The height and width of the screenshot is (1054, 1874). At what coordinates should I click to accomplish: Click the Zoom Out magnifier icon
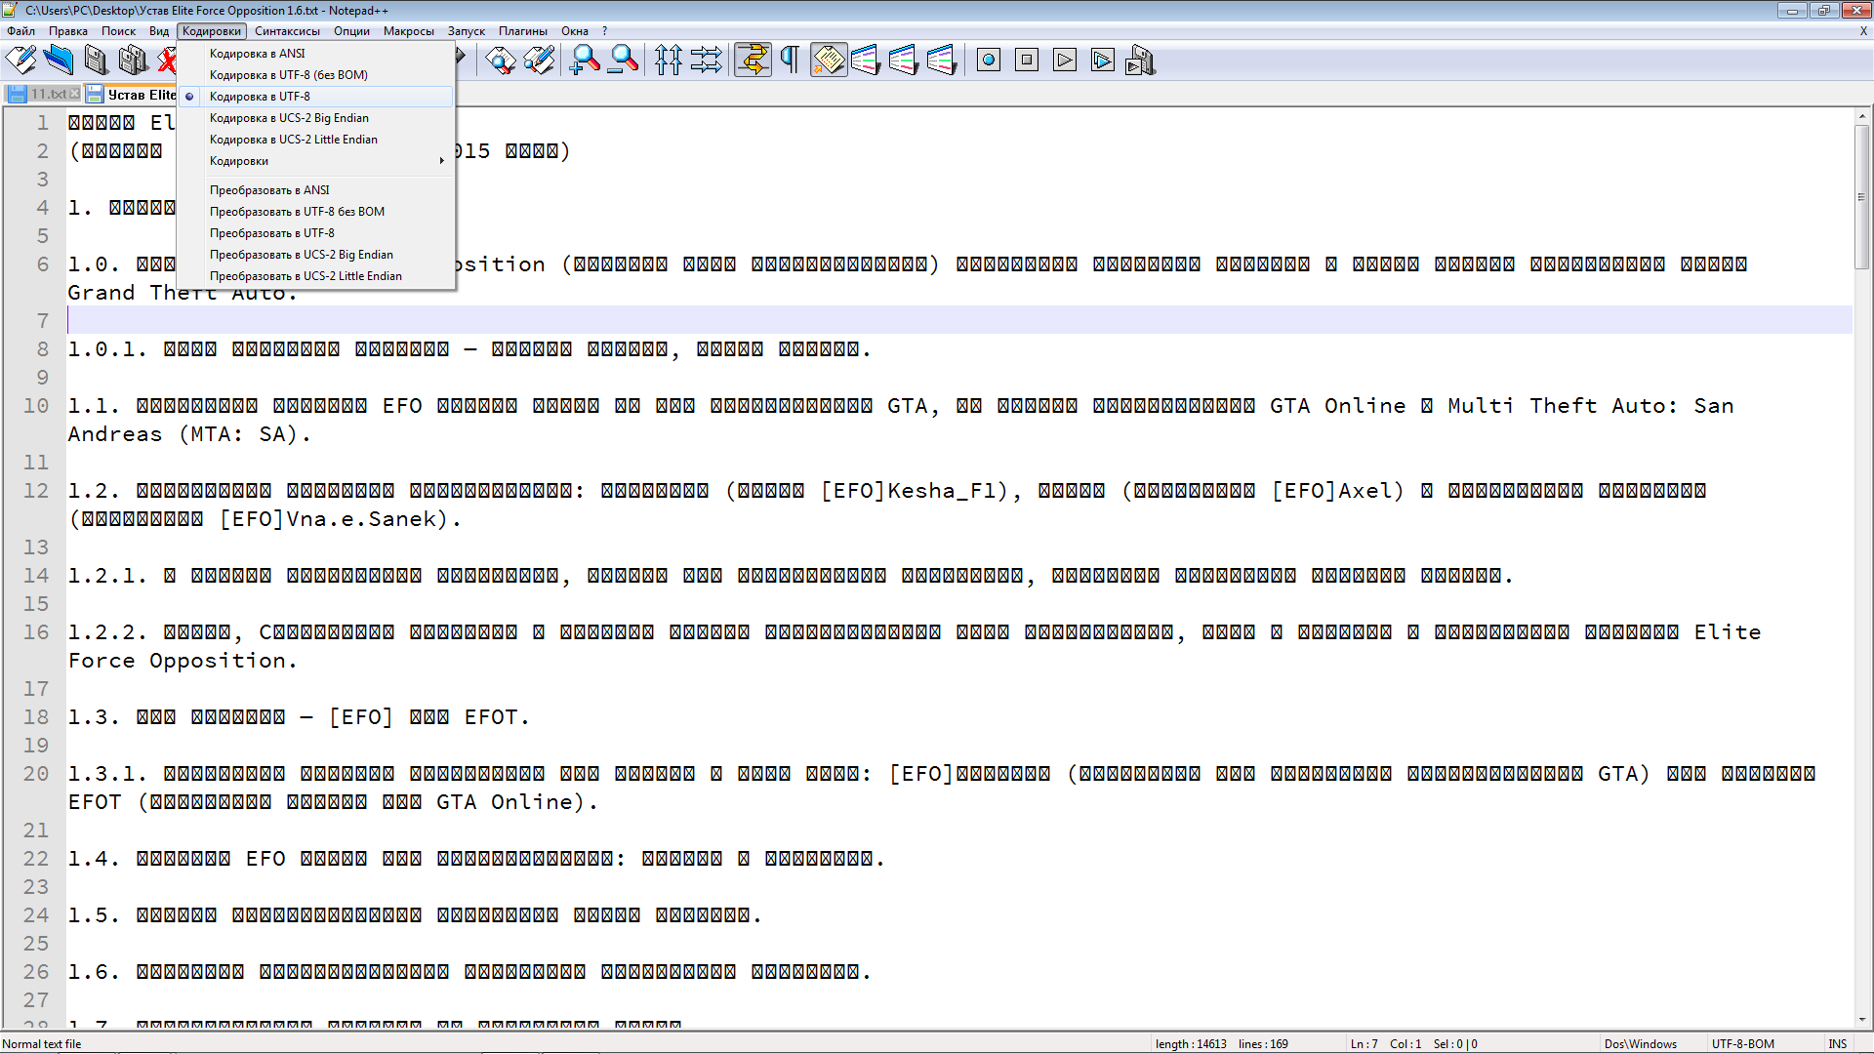coord(623,61)
